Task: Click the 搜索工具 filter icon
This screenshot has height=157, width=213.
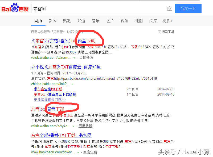Action: 159,32
